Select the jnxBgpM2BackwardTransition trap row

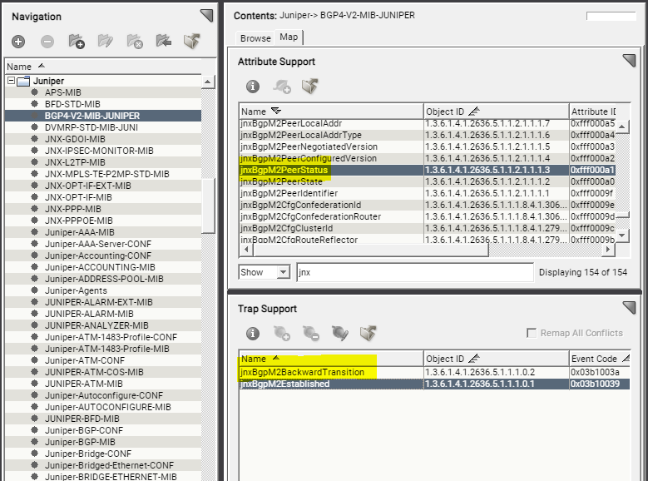pos(434,372)
